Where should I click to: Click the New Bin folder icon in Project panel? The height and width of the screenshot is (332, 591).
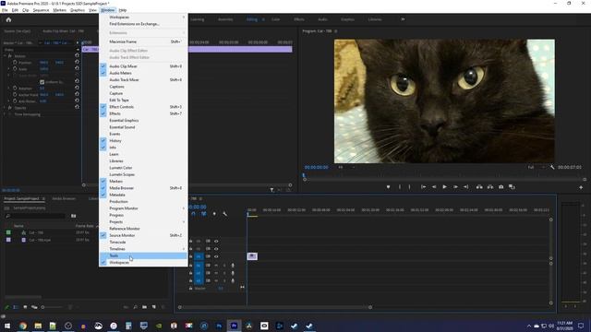click(x=144, y=307)
